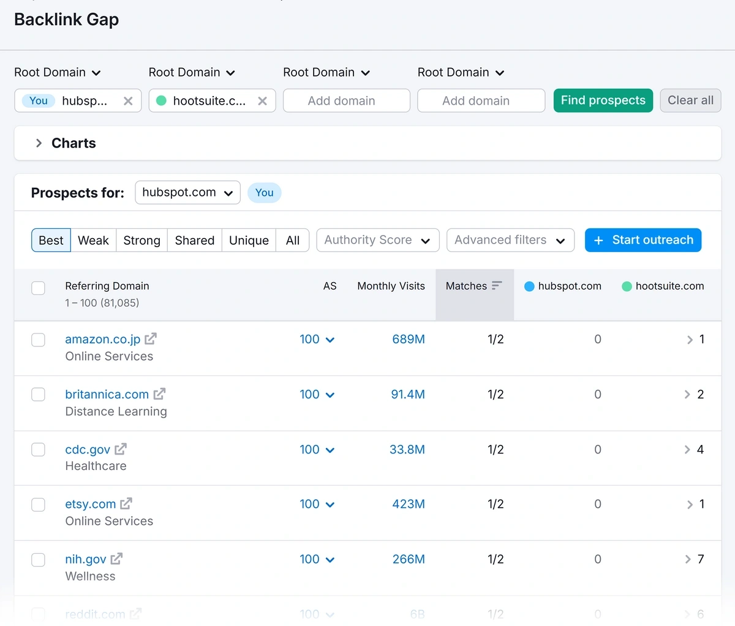Click the empty Add domain input field
This screenshot has height=626, width=735.
click(346, 100)
